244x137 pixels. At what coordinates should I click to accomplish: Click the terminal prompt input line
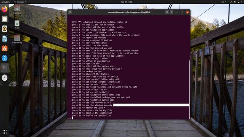[128, 118]
